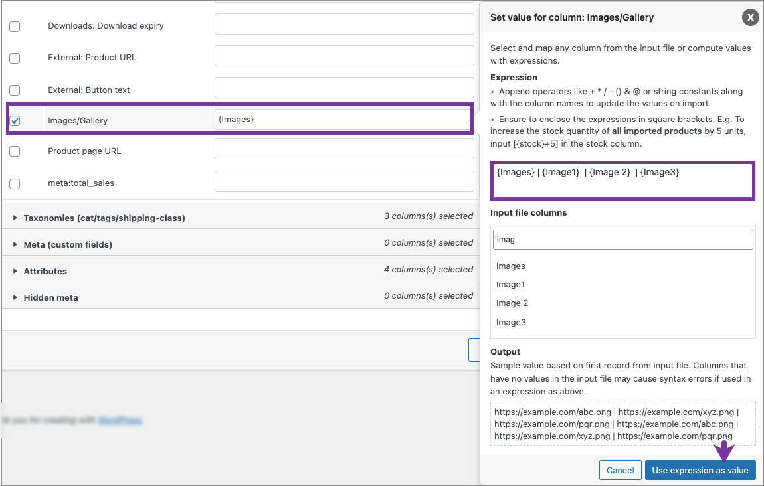Check the meta:total_sales checkbox
Image resolution: width=764 pixels, height=486 pixels.
(15, 184)
